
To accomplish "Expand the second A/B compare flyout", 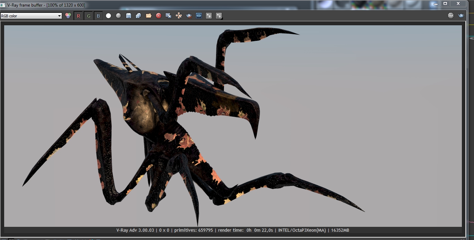I will click(219, 16).
